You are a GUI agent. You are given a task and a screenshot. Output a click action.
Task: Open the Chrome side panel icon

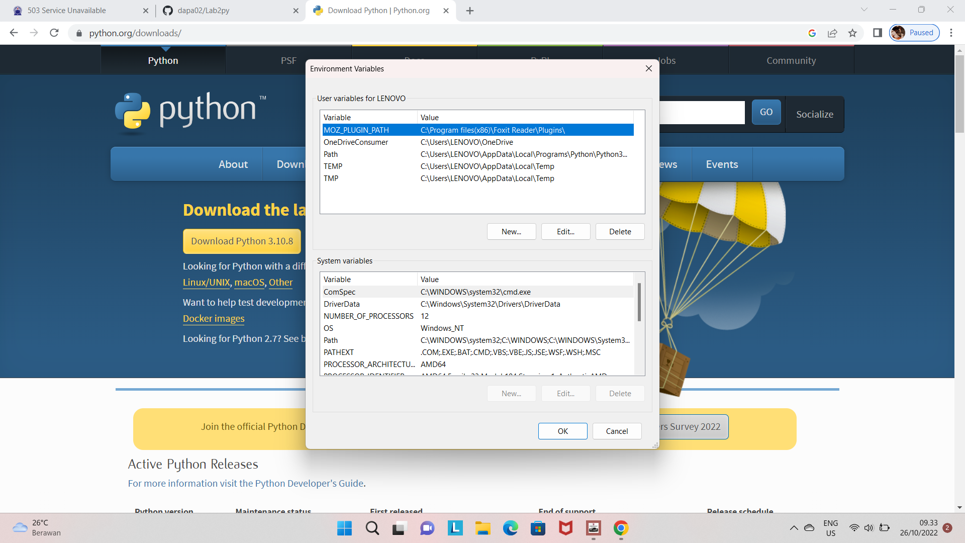coord(878,33)
